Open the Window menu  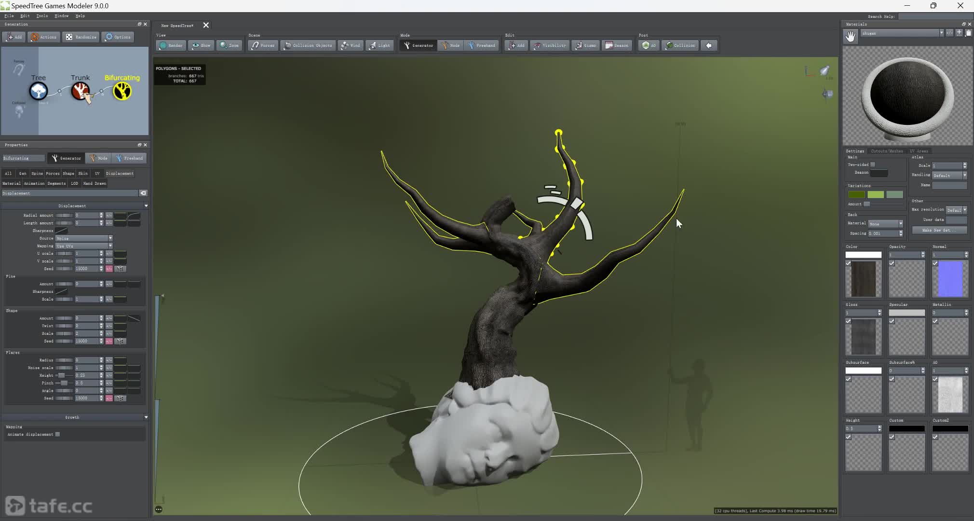pos(61,16)
